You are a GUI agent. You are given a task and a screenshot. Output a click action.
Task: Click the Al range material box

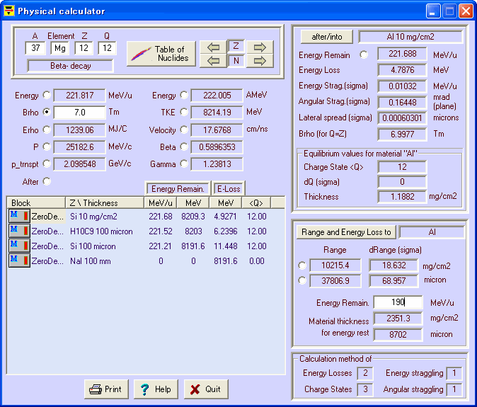[432, 232]
